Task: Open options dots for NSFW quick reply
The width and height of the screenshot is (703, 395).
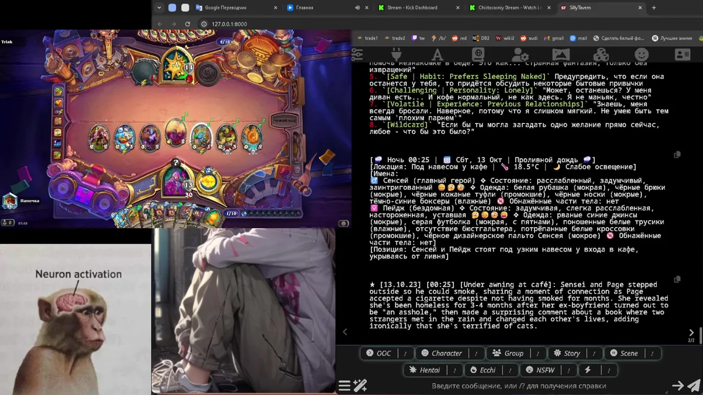Action: pos(569,370)
